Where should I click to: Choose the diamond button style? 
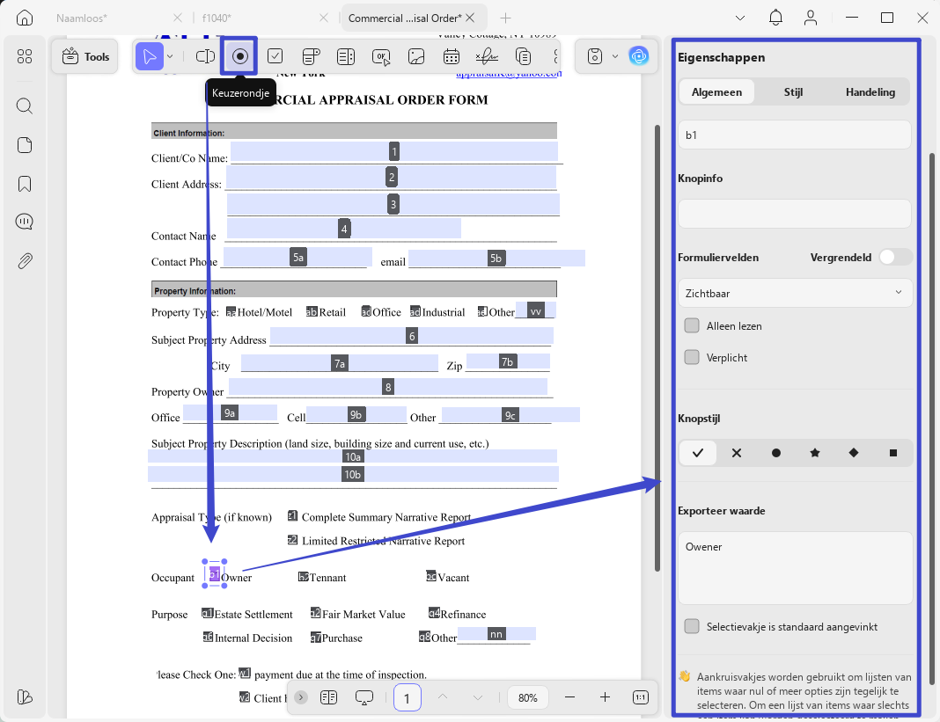tap(854, 453)
